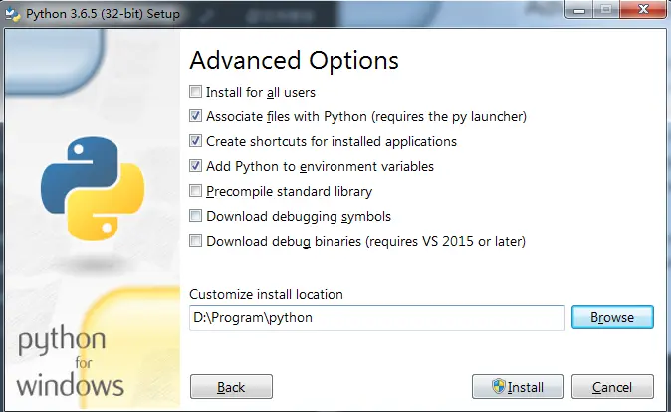Click the install location path field
This screenshot has width=671, height=412.
[377, 317]
